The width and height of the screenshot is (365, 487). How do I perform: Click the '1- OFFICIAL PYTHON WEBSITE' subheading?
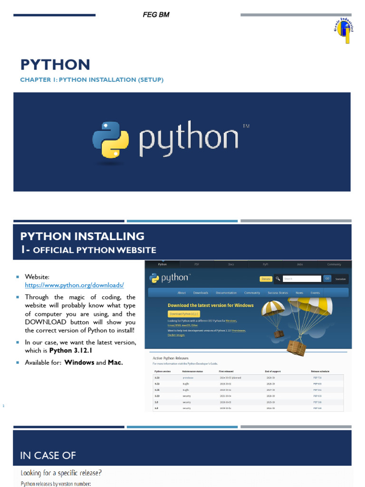(88, 250)
